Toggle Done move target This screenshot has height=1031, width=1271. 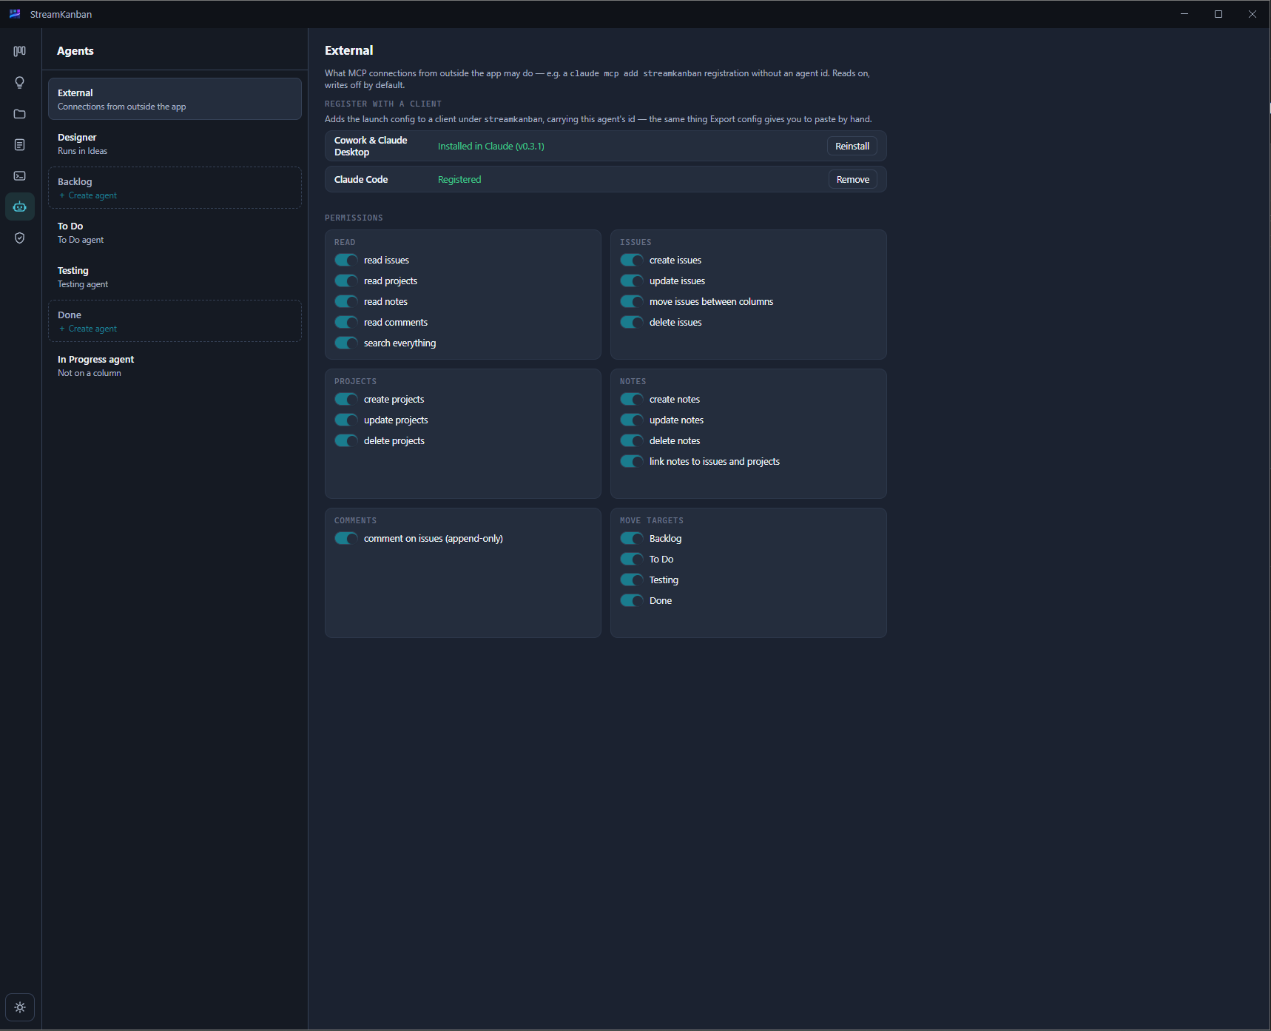(x=632, y=600)
